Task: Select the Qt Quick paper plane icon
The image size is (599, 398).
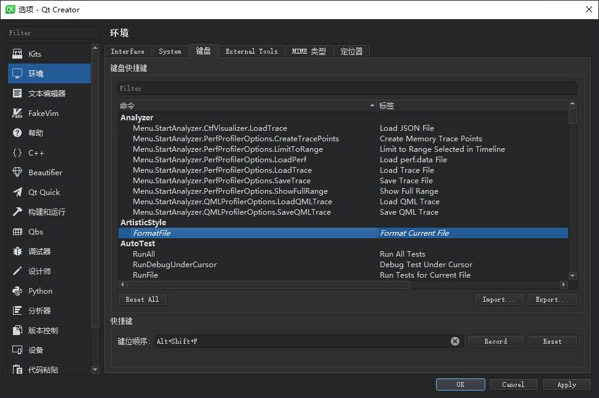Action: click(17, 193)
